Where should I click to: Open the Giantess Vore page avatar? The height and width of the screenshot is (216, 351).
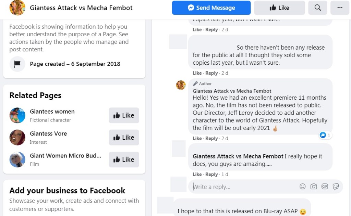point(17,137)
